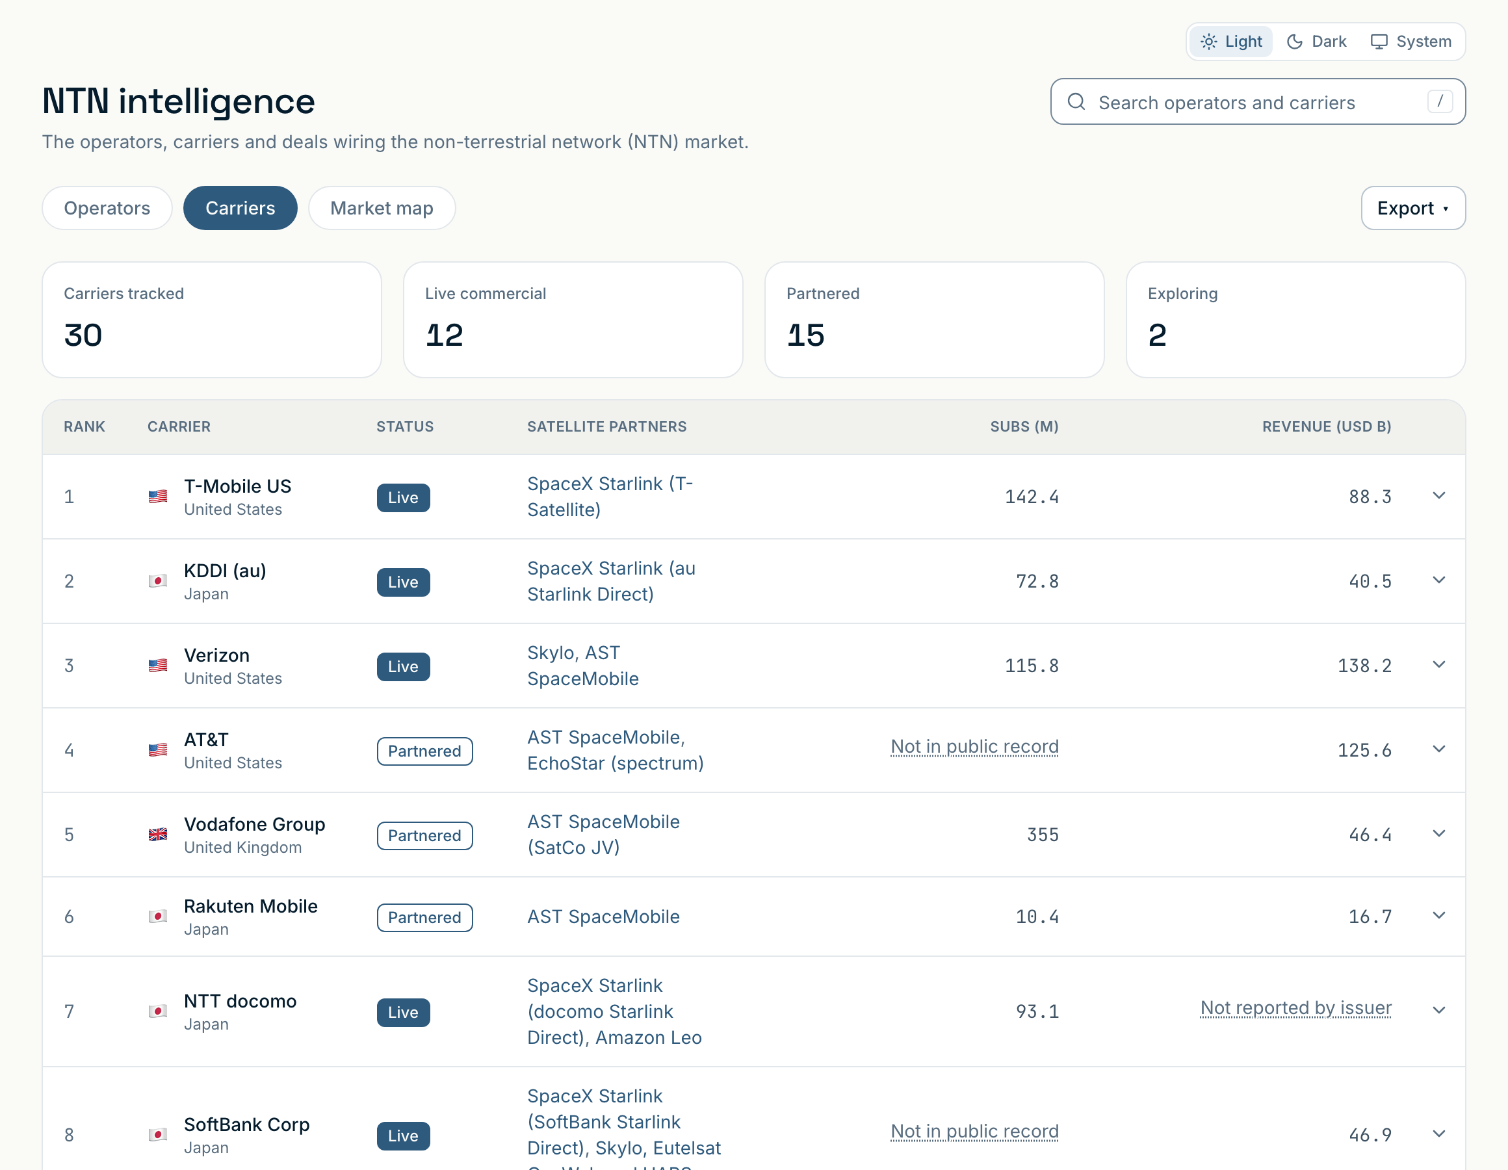Expand the SoftBank Corp row chevron
Viewport: 1508px width, 1170px height.
point(1439,1134)
